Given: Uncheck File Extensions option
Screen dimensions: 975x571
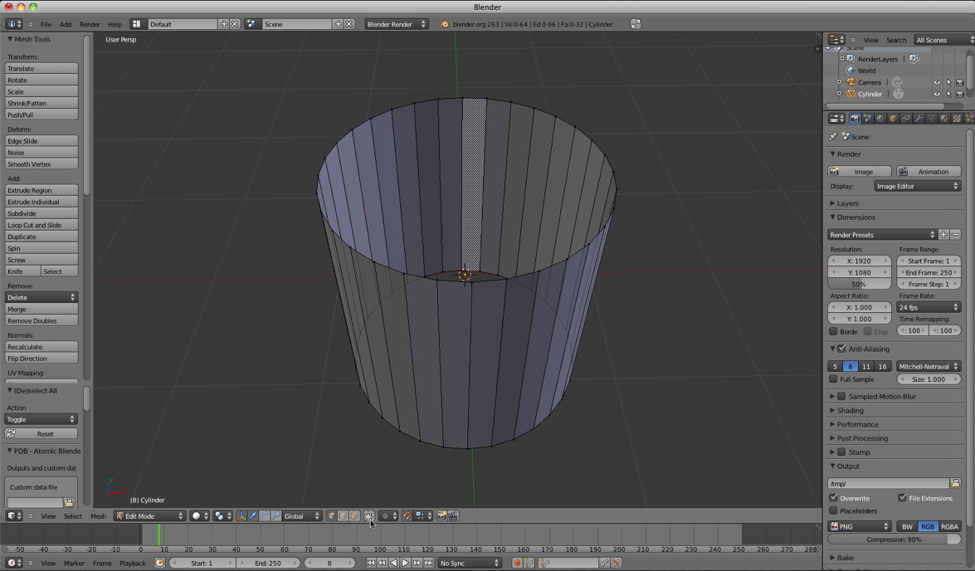Looking at the screenshot, I should [x=902, y=498].
